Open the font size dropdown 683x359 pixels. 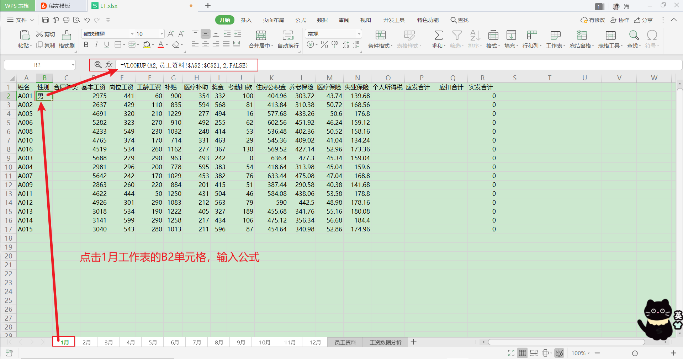tap(162, 34)
